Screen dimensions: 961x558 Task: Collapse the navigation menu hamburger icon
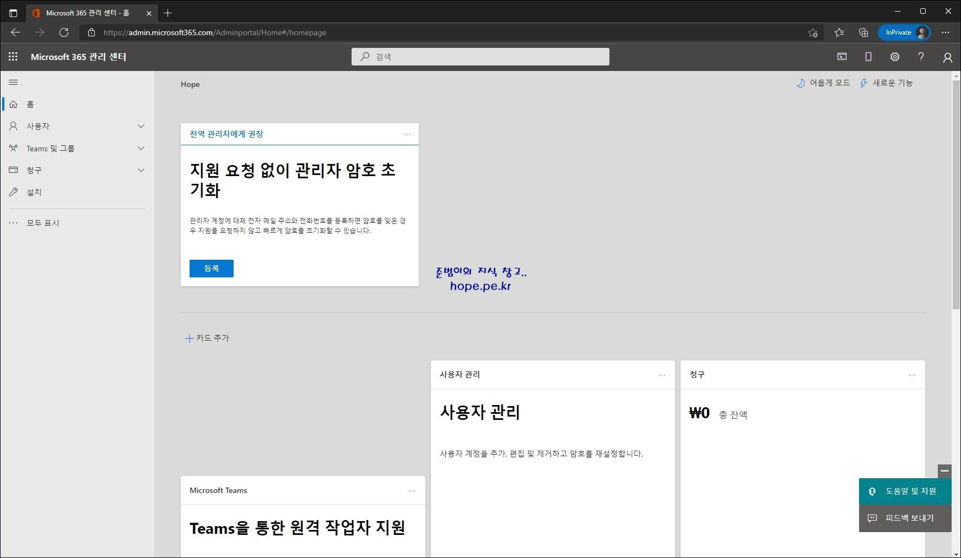13,83
